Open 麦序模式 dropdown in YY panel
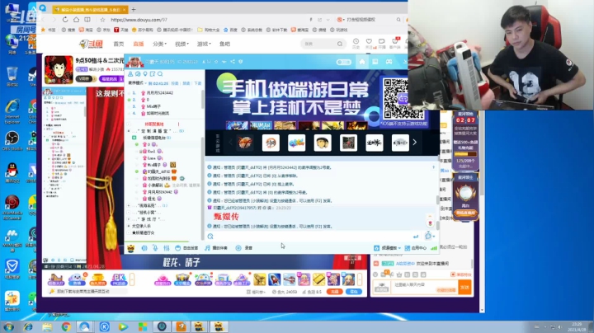The height and width of the screenshot is (333, 594). click(x=137, y=83)
